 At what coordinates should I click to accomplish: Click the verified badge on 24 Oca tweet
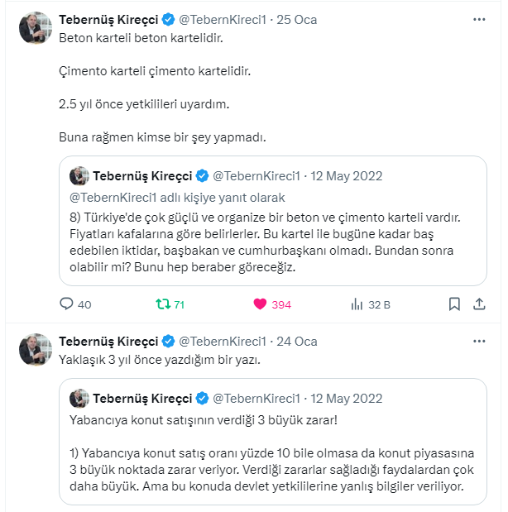(x=166, y=342)
